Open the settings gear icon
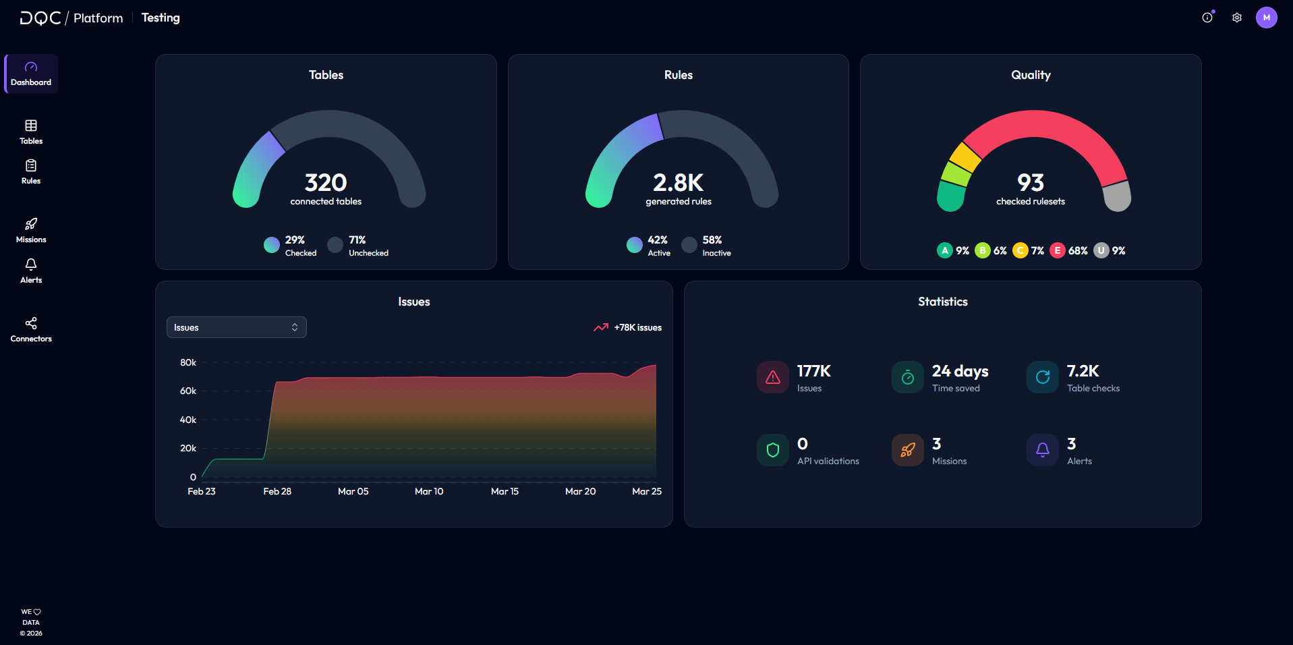This screenshot has height=645, width=1293. tap(1237, 18)
